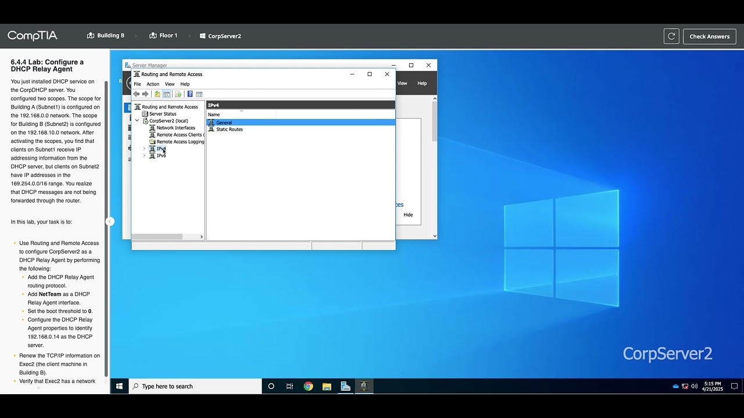Open the Help menu in Routing window
Viewport: 744px width, 418px height.
pos(185,84)
